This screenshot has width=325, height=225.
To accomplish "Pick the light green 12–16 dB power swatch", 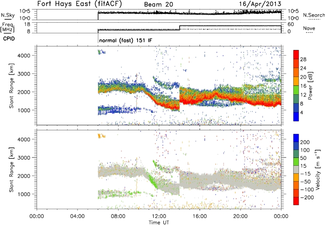I will (x=296, y=90).
